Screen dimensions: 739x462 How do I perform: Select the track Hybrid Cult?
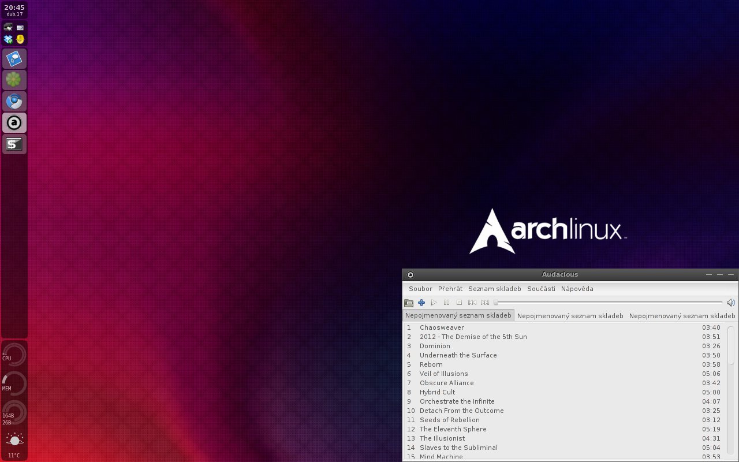(x=563, y=392)
